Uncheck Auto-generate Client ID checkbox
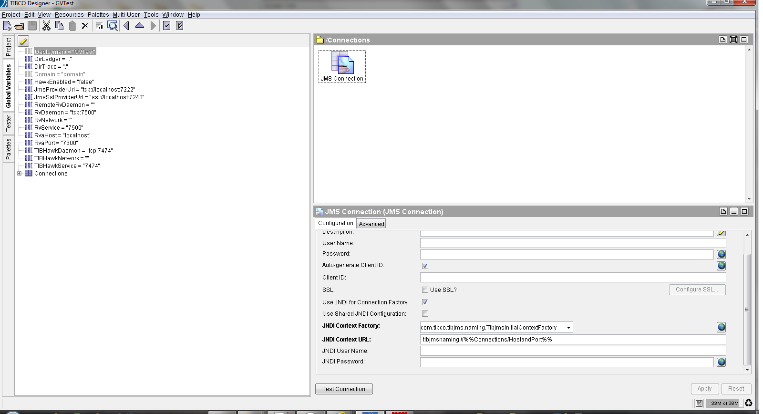This screenshot has height=414, width=763. click(x=425, y=266)
